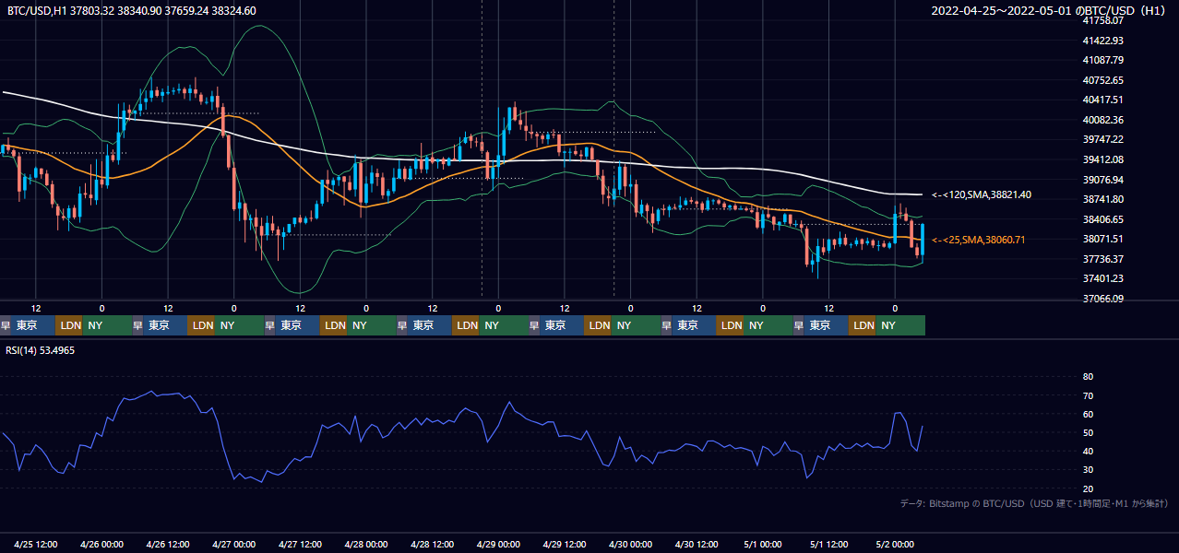Image resolution: width=1179 pixels, height=553 pixels.
Task: Click the 4/29 12:00 date label
Action: (x=565, y=544)
